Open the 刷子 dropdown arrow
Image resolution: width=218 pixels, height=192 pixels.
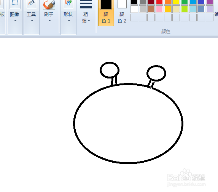49,21
